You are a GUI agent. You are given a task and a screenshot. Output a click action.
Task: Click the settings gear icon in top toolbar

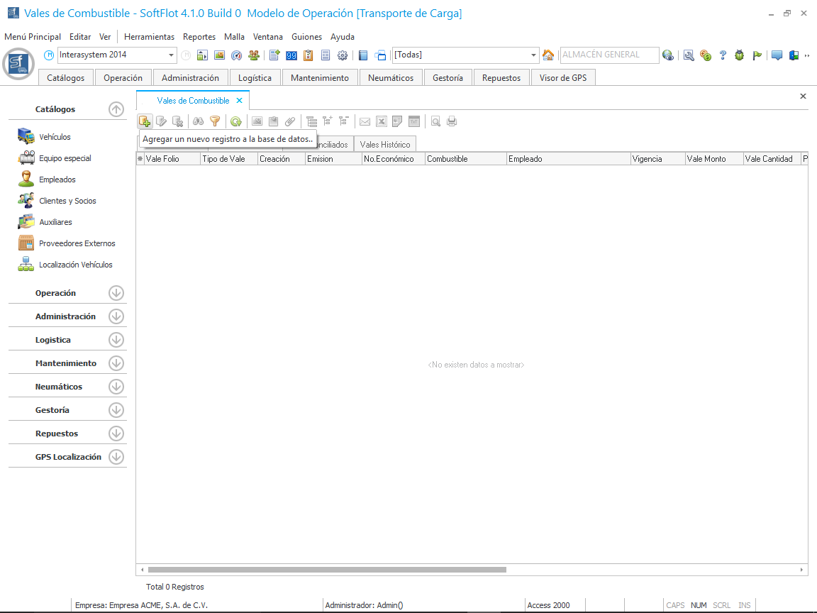click(x=343, y=55)
